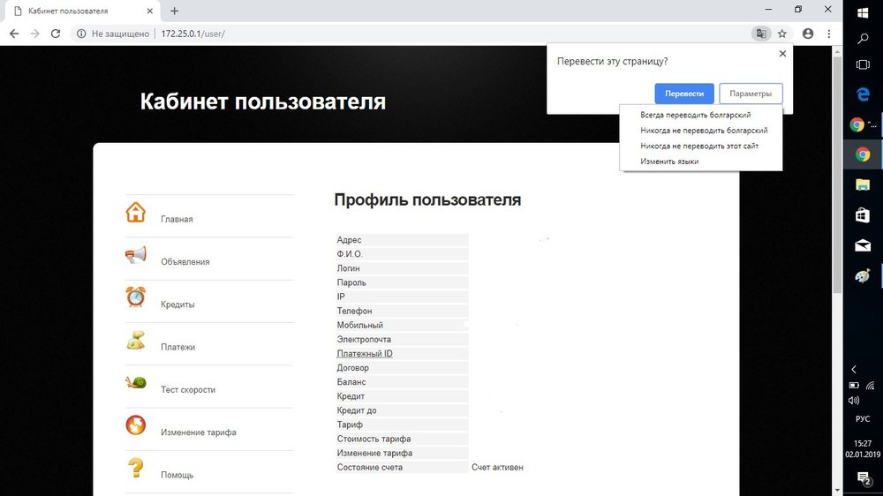The width and height of the screenshot is (883, 496).
Task: Reload the page
Action: (x=55, y=34)
